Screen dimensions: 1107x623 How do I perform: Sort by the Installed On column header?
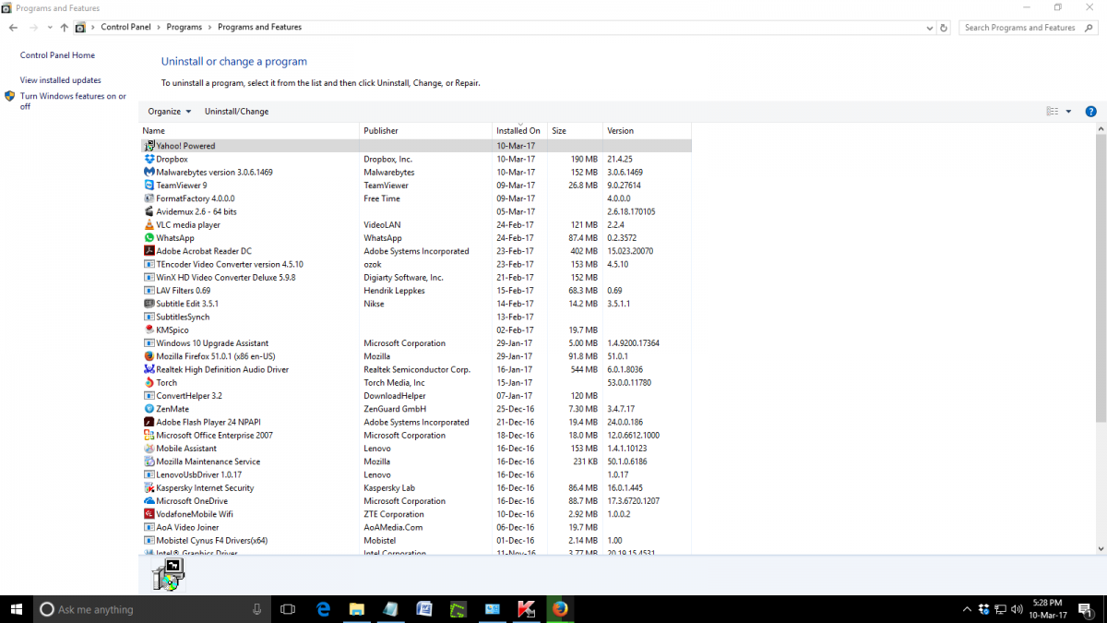click(519, 131)
